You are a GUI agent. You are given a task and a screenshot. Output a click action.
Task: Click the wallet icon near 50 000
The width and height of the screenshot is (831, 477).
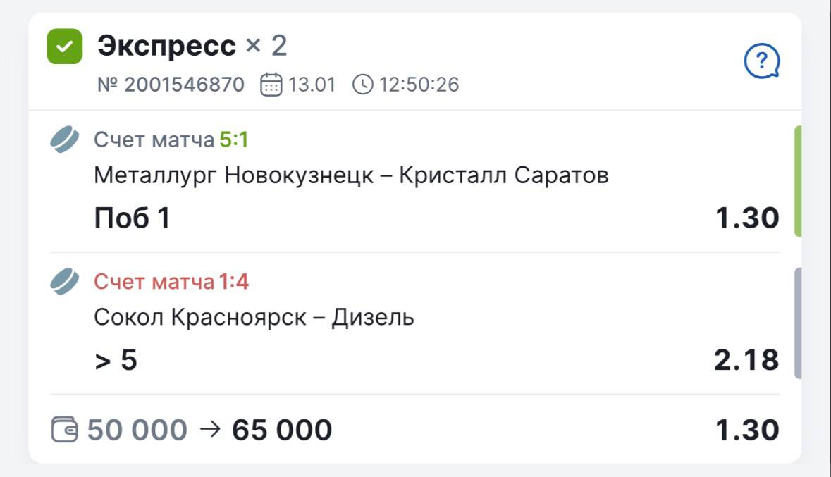[x=66, y=429]
